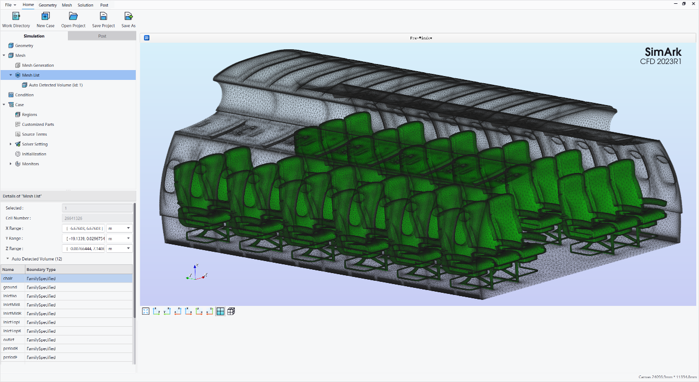699x382 pixels.
Task: Switch to the view with Y up, X left
Action: 210,311
